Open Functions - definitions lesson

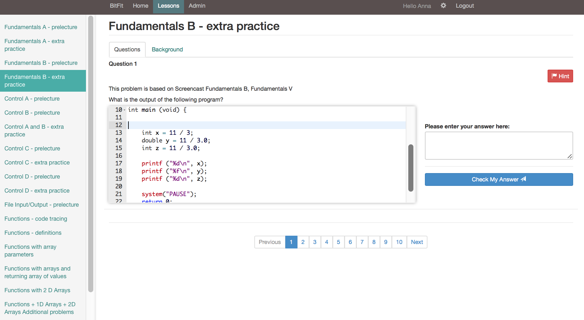(33, 233)
